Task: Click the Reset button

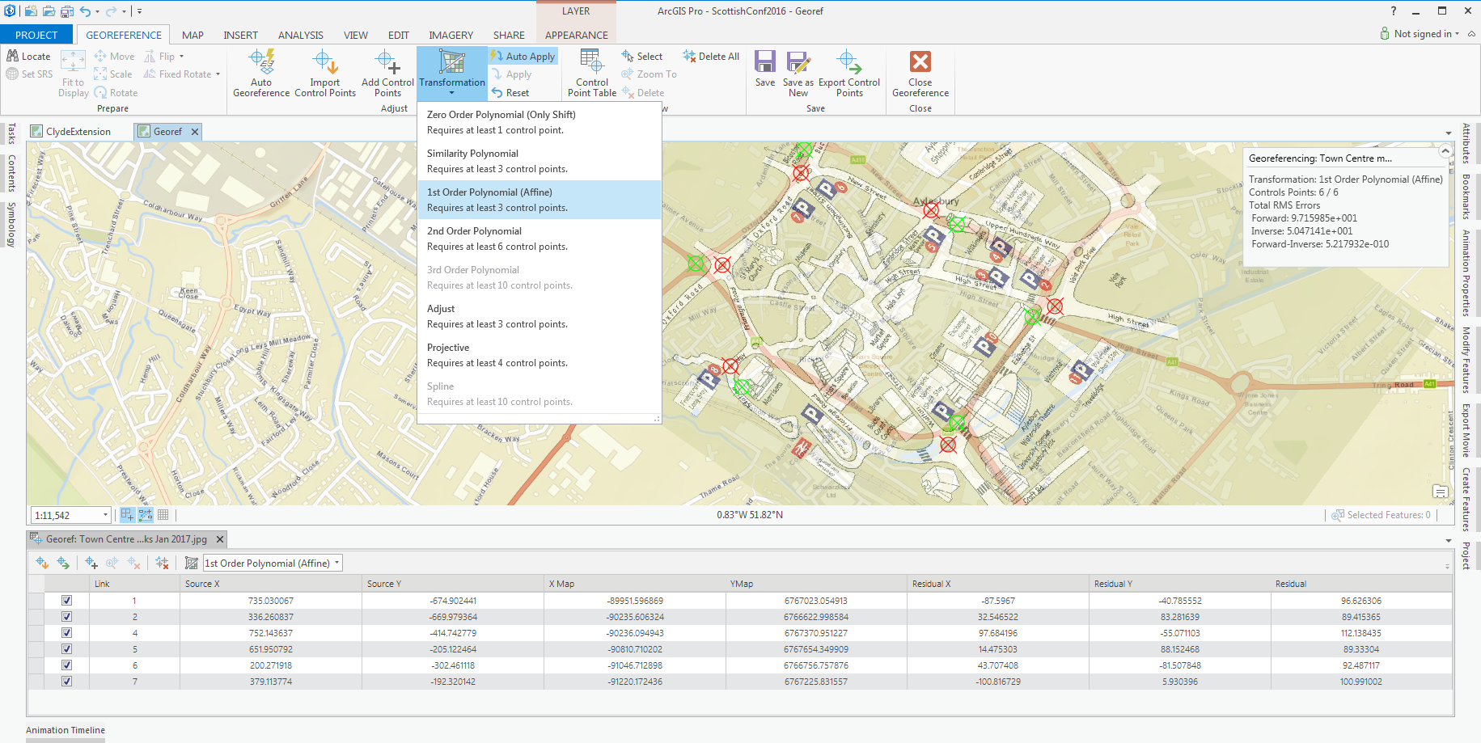Action: coord(510,93)
